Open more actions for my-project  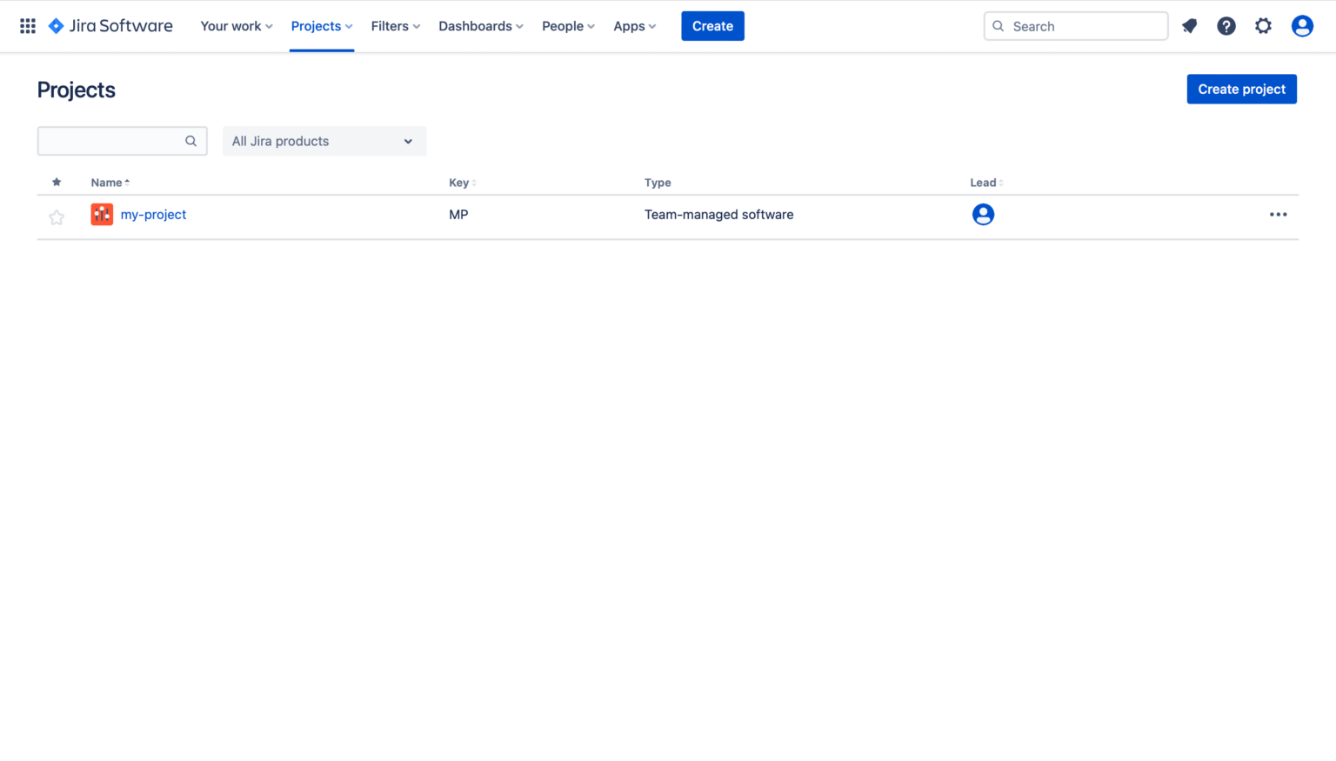[x=1278, y=214]
